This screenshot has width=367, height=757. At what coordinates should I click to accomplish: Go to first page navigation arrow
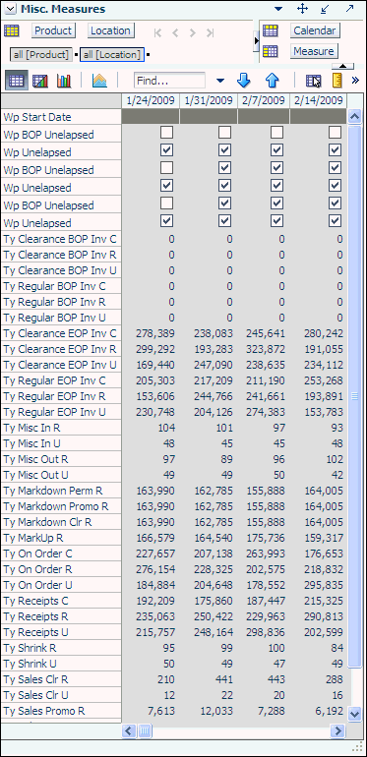tap(157, 32)
